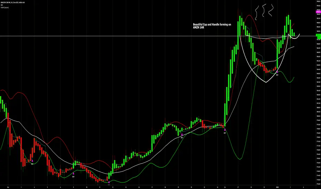Click the "2020" label on the time axis
The image size is (321, 189).
pyautogui.click(x=277, y=187)
